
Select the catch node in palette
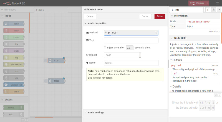[x=14, y=31]
